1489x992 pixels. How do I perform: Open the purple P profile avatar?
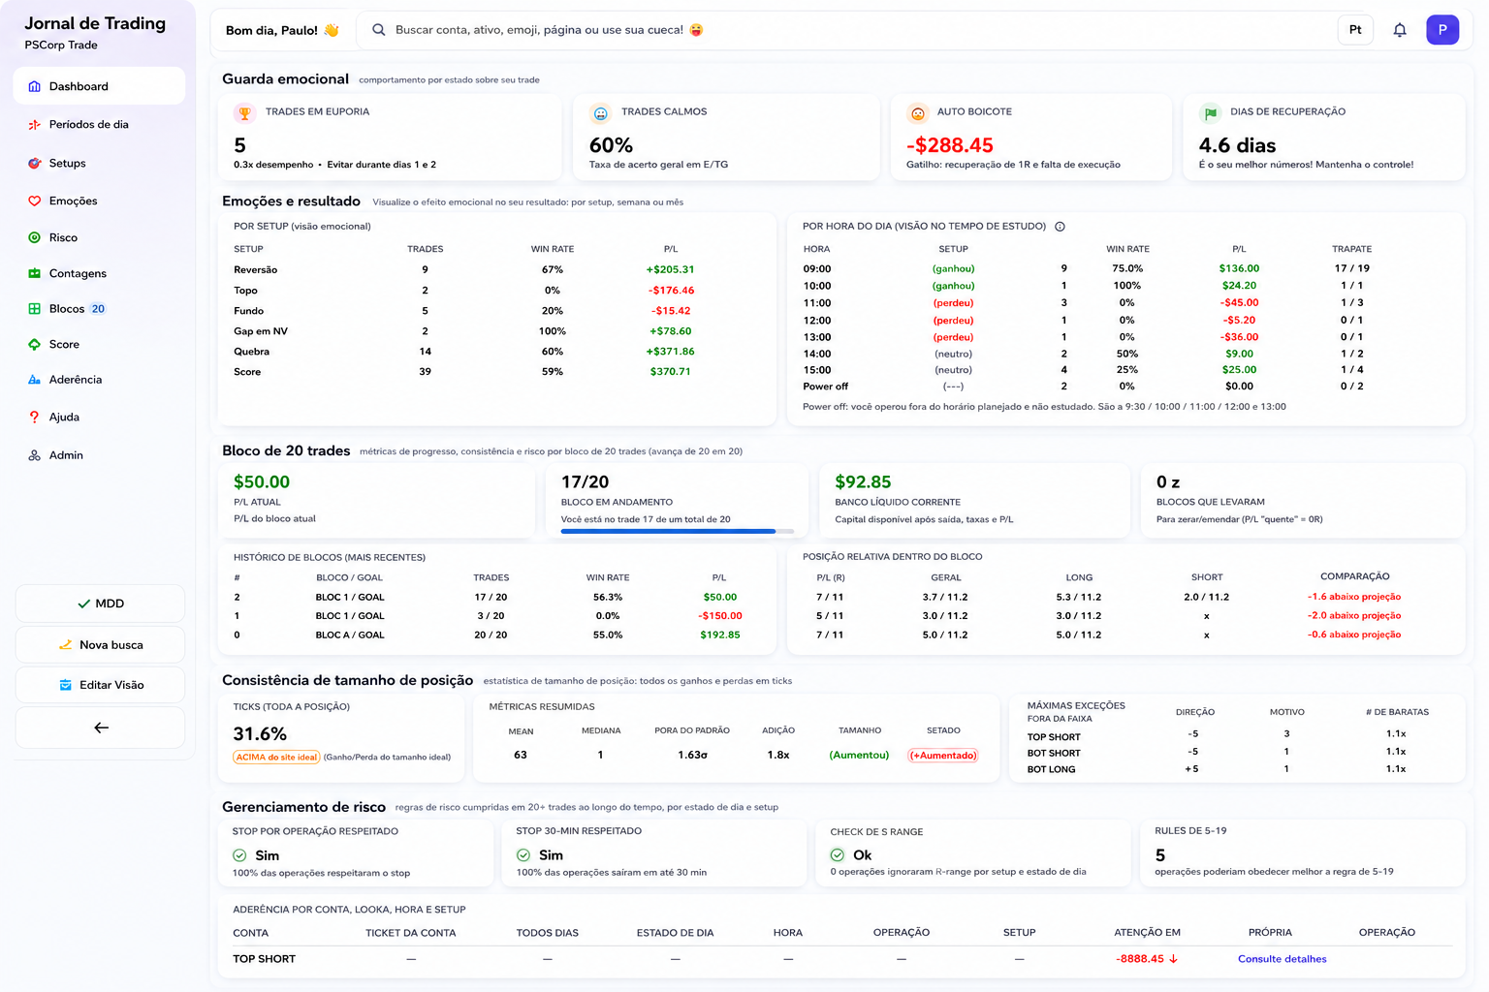[x=1442, y=30]
